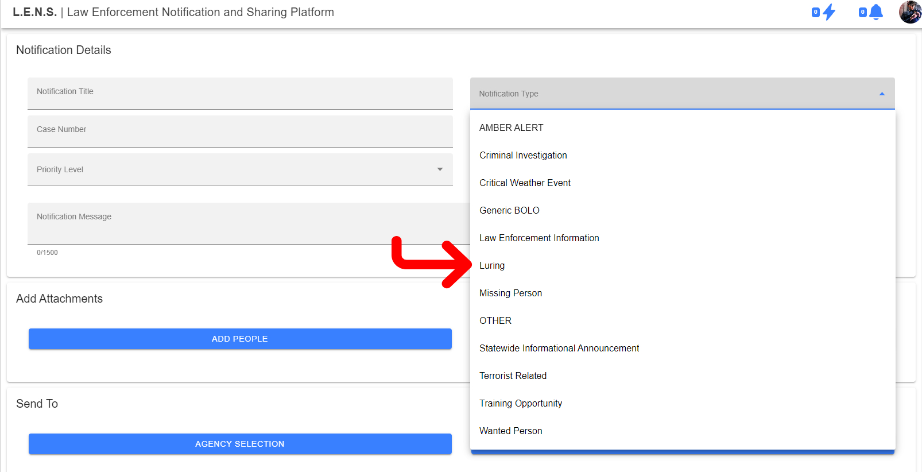Choose Criminal Investigation notification type

[x=523, y=155]
